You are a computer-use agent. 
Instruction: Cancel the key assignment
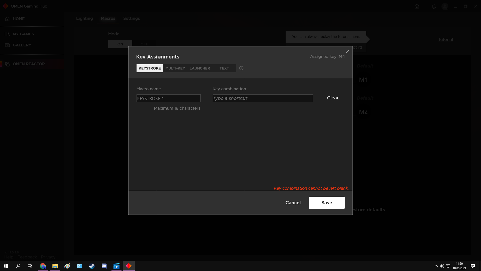[293, 202]
